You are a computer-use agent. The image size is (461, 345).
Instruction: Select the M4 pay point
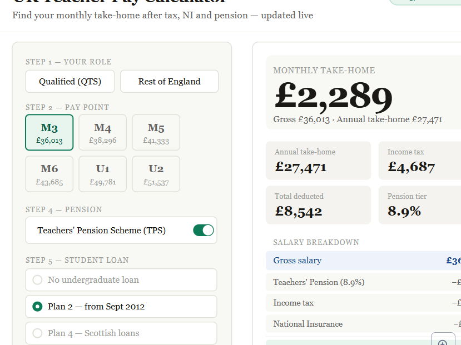(x=102, y=132)
